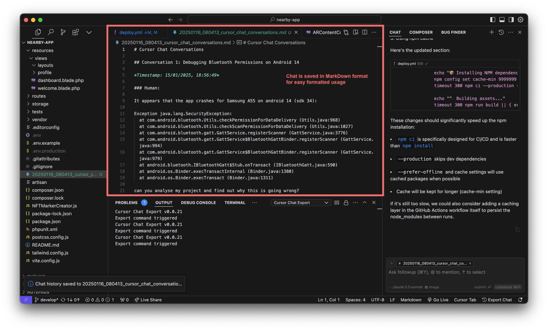Image resolution: width=548 pixels, height=330 pixels.
Task: Open output panel more actions ellipsis
Action: [x=355, y=203]
